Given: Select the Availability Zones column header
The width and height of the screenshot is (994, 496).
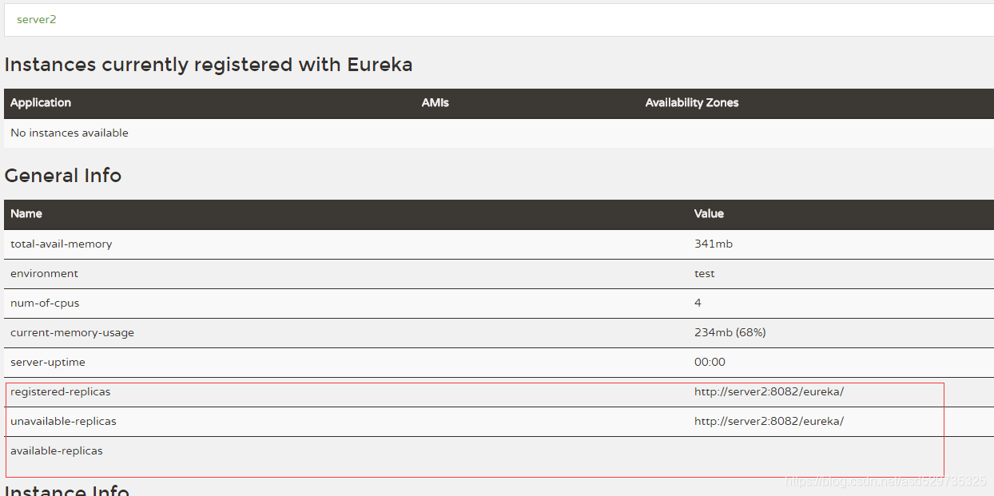Looking at the screenshot, I should coord(692,103).
